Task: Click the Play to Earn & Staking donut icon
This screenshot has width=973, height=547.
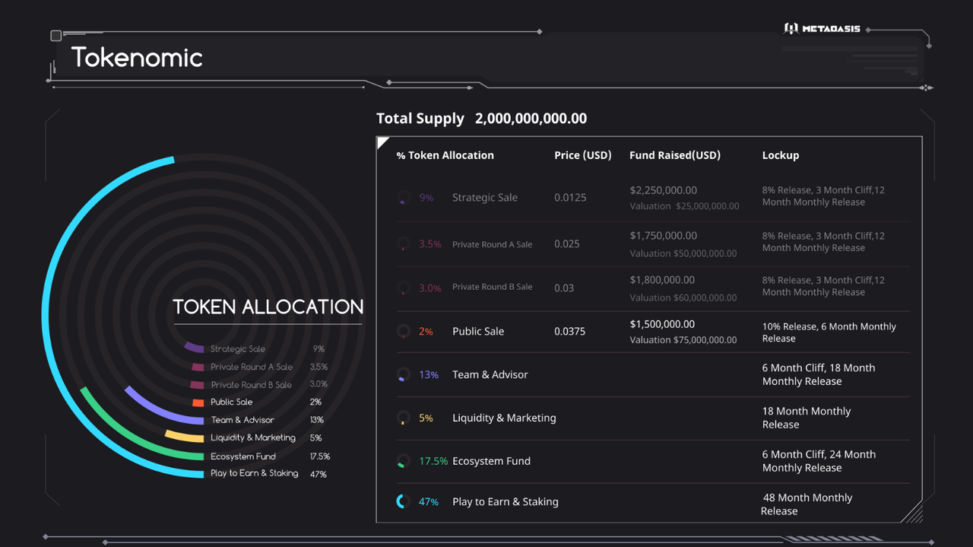Action: (404, 501)
